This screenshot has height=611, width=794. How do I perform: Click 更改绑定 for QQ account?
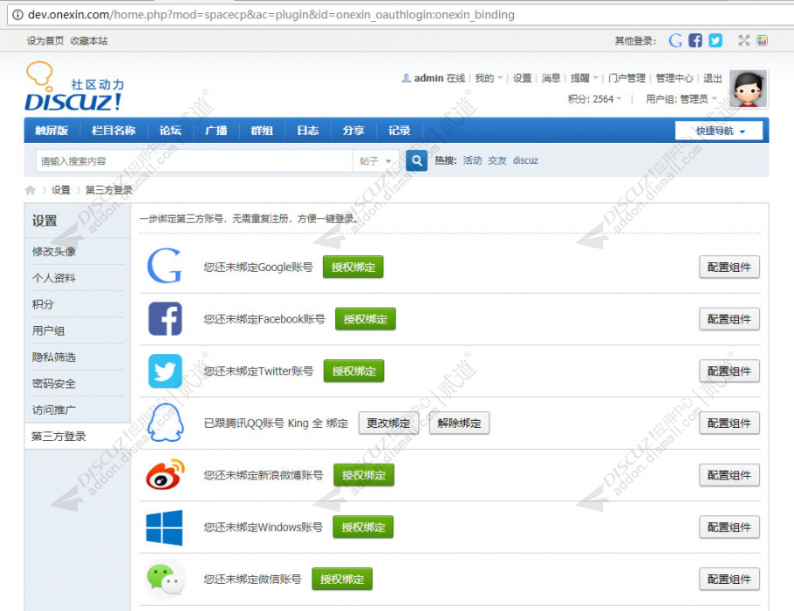[x=388, y=423]
